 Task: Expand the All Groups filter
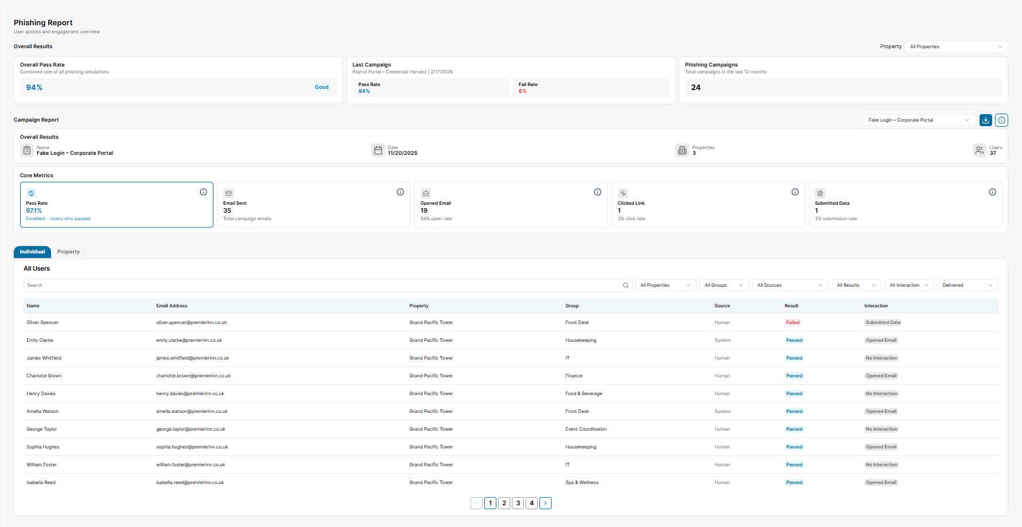[x=724, y=285]
